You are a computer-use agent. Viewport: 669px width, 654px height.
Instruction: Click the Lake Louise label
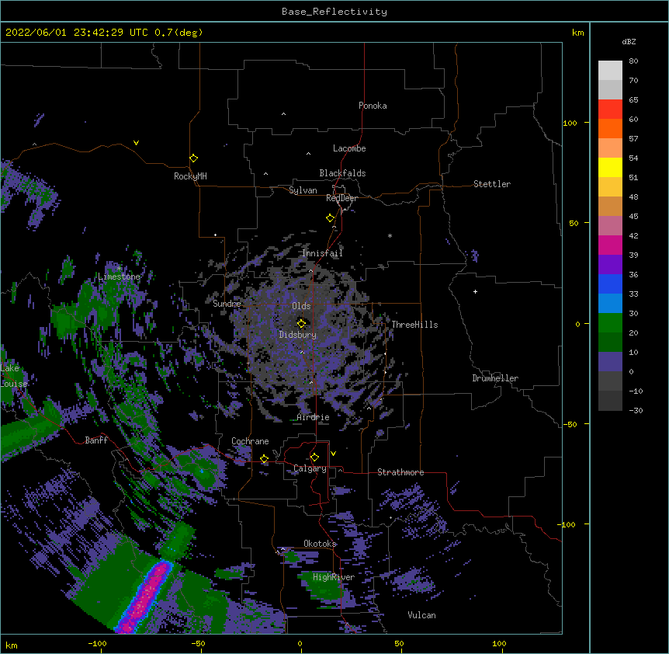click(x=12, y=376)
